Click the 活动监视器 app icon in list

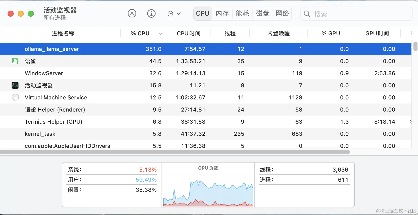coord(15,85)
